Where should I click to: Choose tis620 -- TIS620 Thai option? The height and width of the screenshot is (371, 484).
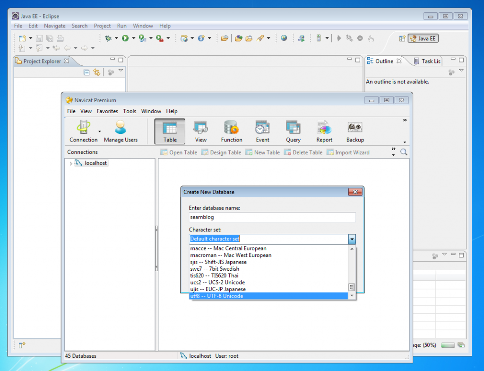[x=268, y=276]
